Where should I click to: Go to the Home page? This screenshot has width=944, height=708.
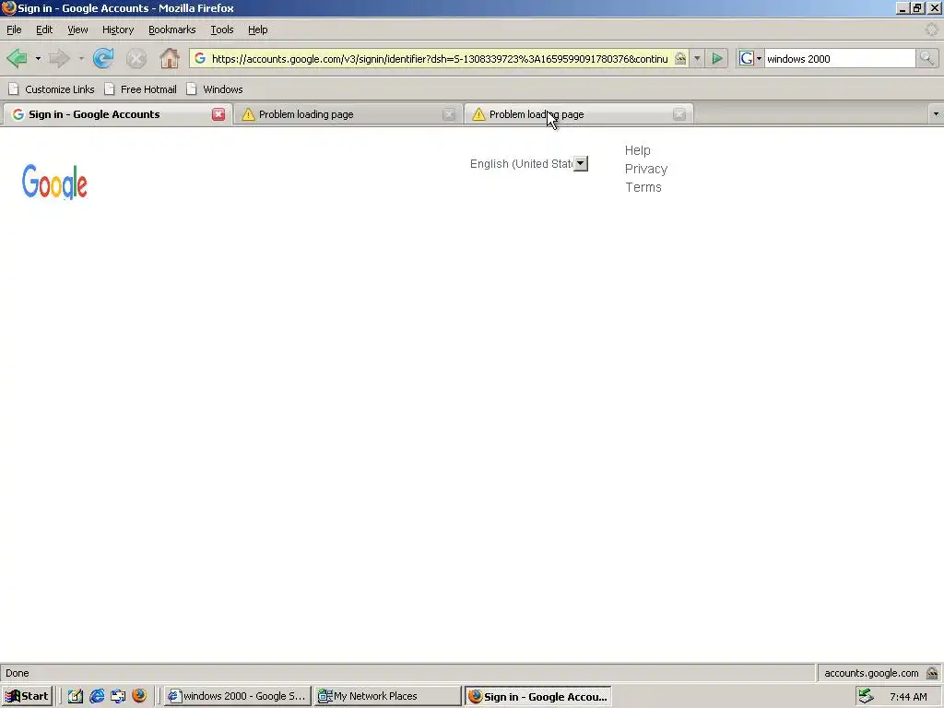[x=170, y=58]
